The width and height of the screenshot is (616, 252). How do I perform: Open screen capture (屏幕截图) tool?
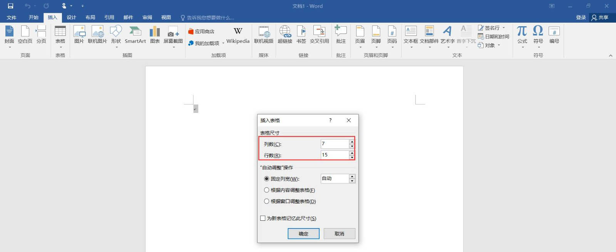173,37
